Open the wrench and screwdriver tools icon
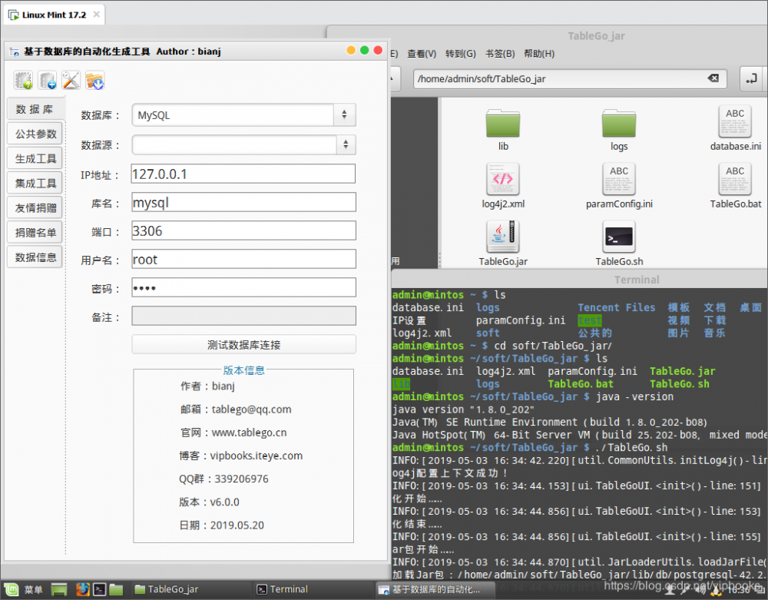The width and height of the screenshot is (768, 600). [71, 80]
